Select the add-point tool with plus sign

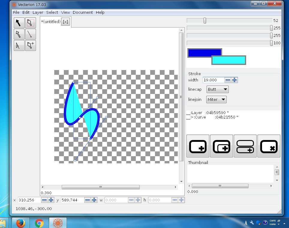(30, 45)
